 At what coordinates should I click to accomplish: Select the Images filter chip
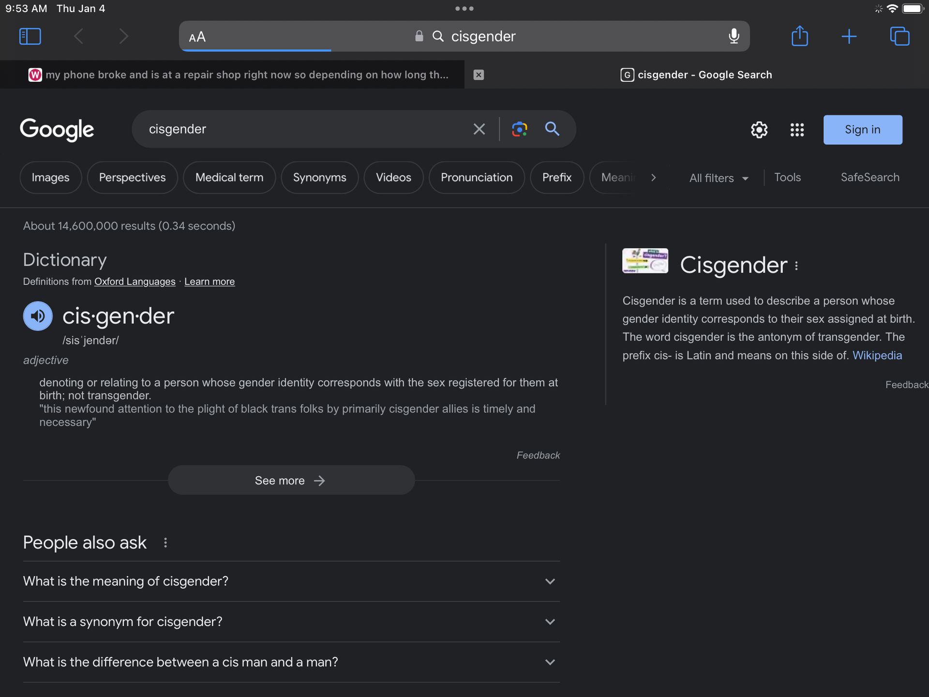click(x=50, y=178)
